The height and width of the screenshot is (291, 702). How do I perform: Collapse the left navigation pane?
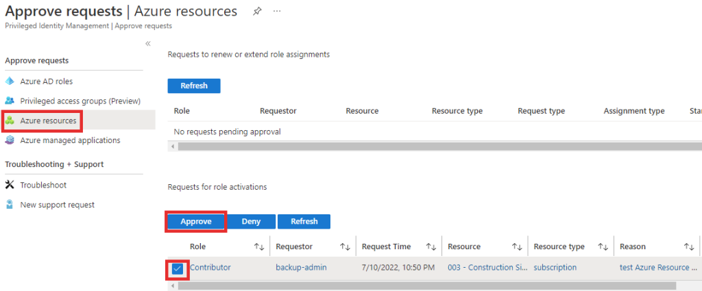148,43
